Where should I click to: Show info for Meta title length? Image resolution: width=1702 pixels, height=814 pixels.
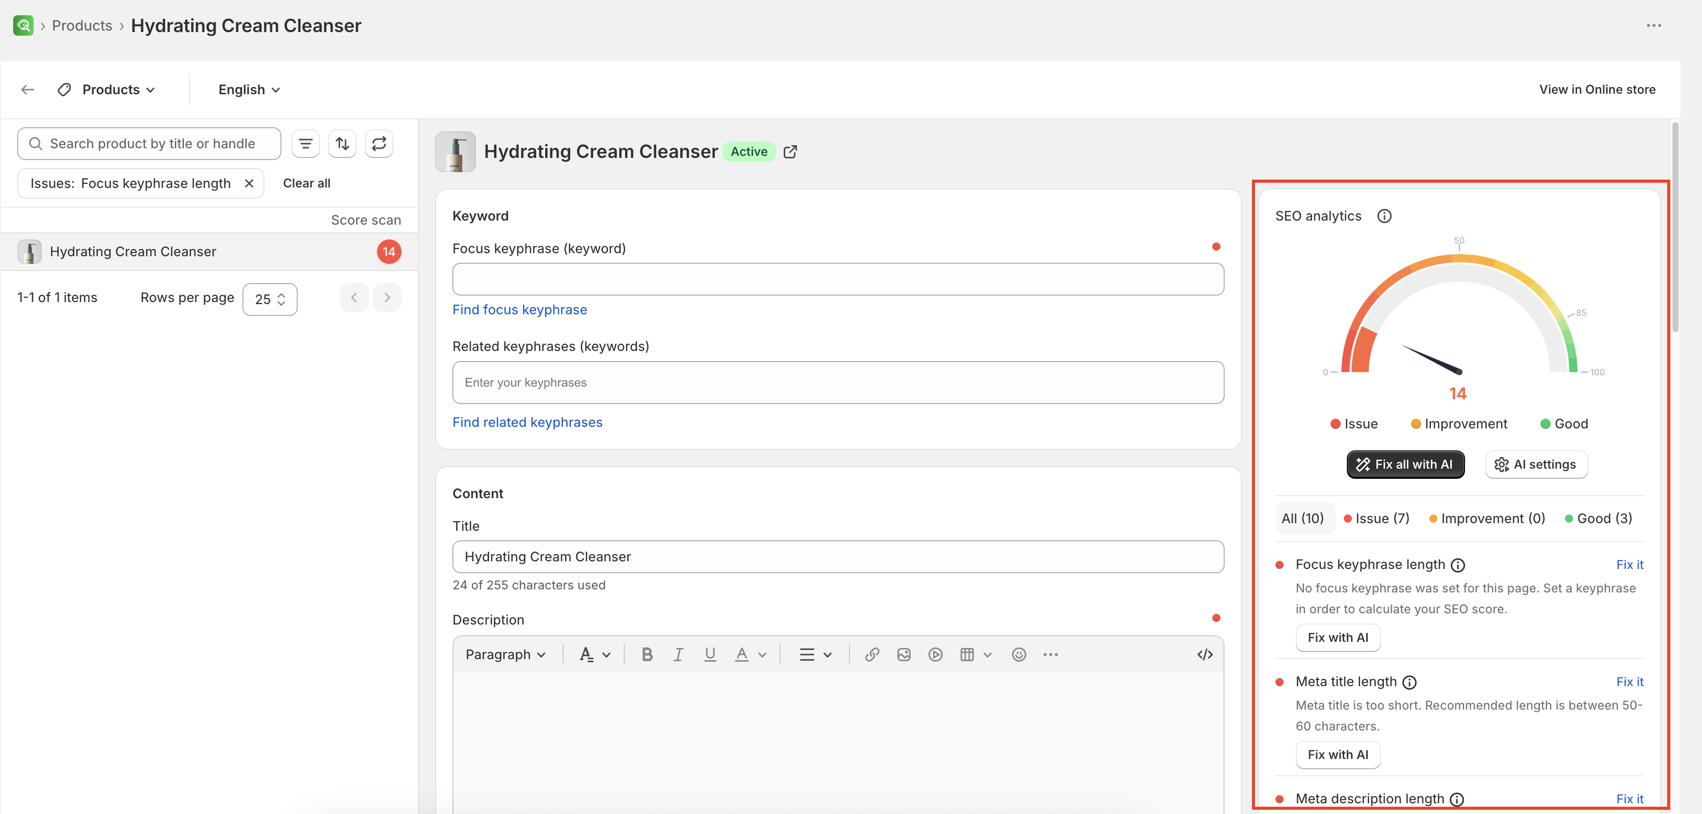pyautogui.click(x=1410, y=682)
